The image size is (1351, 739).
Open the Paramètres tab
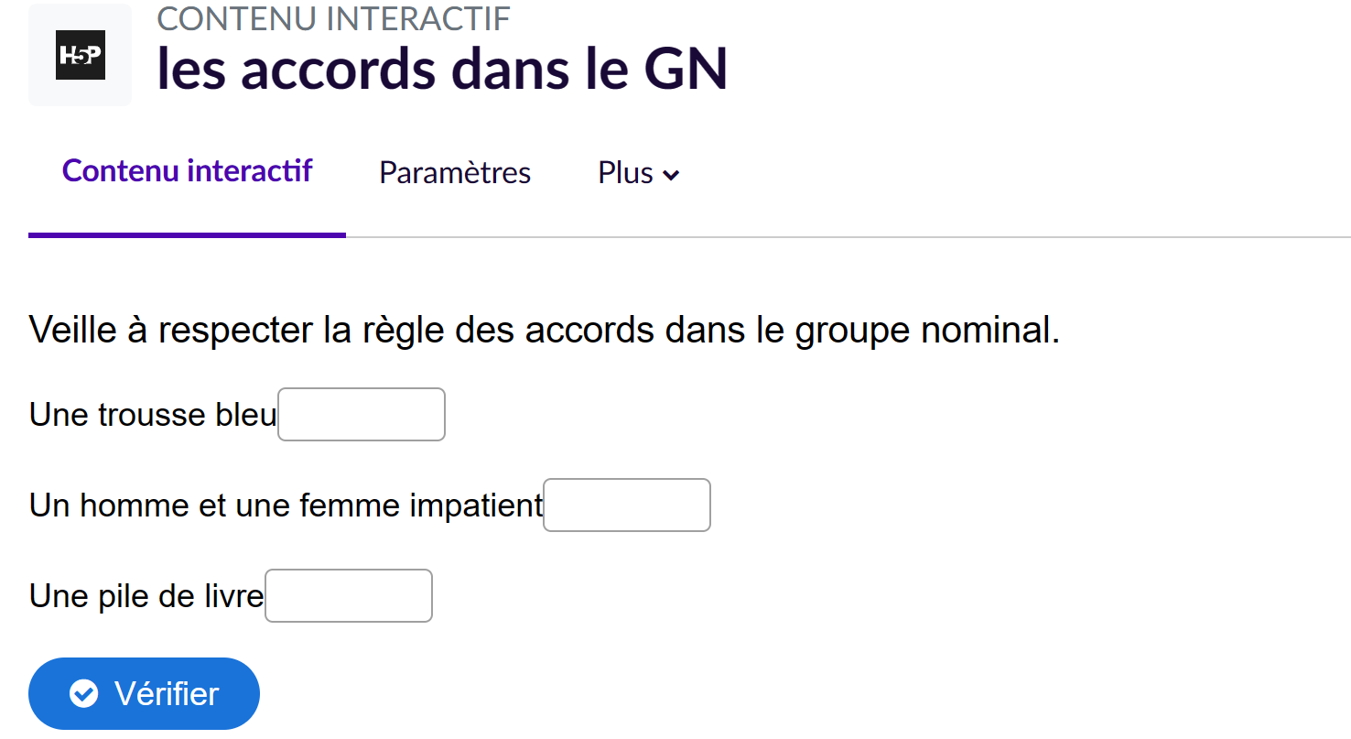(455, 173)
